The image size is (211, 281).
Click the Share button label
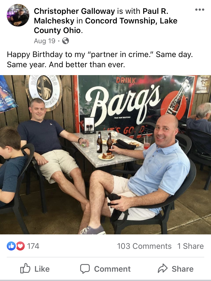point(182,269)
